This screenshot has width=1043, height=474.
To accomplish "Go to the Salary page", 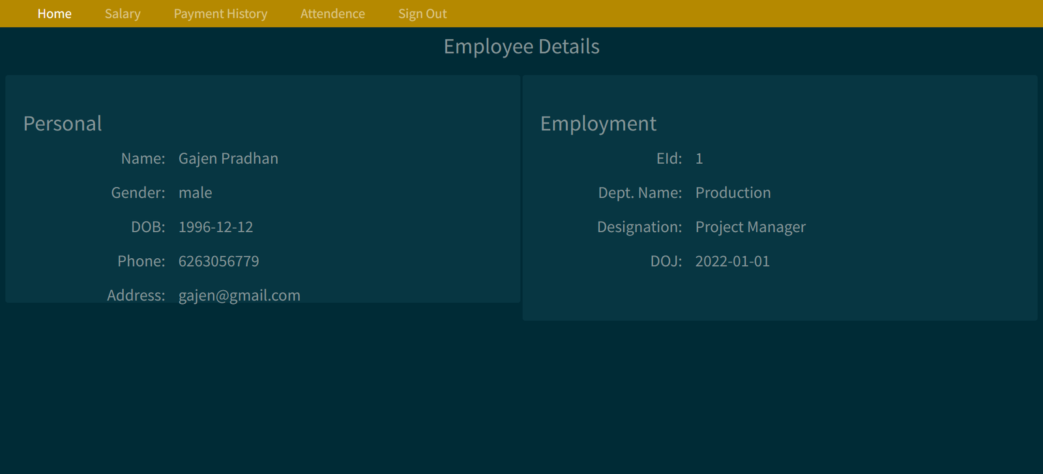I will tap(123, 14).
